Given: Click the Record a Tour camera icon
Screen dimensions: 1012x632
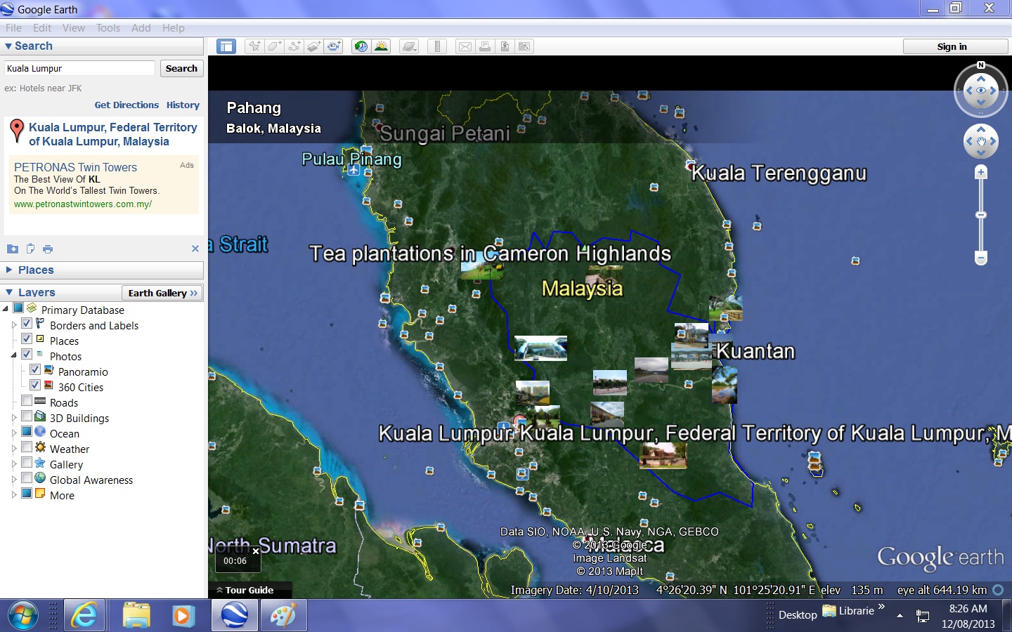Looking at the screenshot, I should tap(334, 46).
